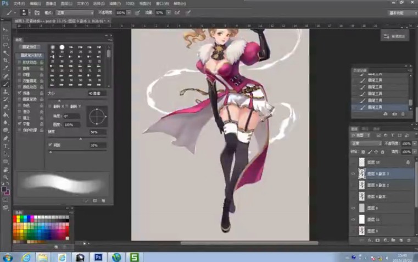The width and height of the screenshot is (418, 262).
Task: Select the History Brush tool
Action: (x=5, y=100)
